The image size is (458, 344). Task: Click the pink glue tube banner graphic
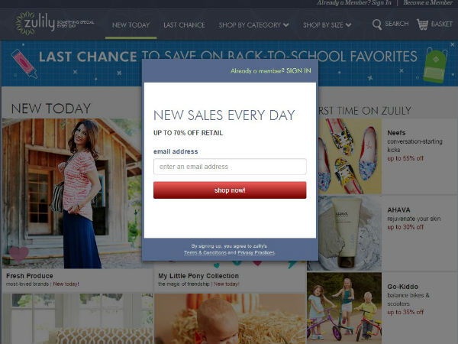24,63
